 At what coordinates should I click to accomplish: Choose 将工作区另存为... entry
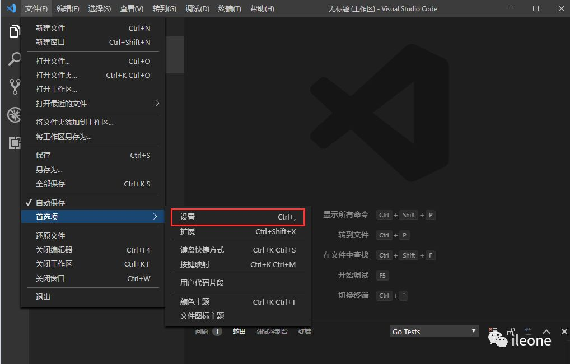point(93,137)
